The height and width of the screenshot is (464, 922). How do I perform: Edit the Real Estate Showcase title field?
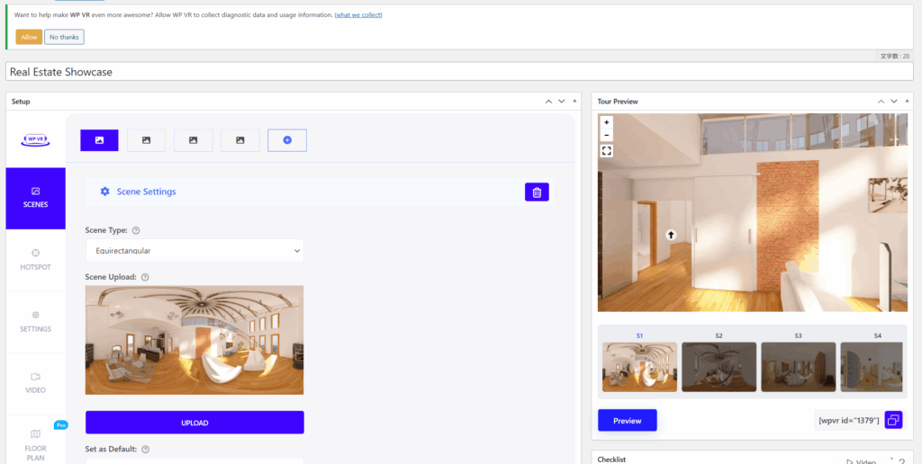[x=460, y=72]
